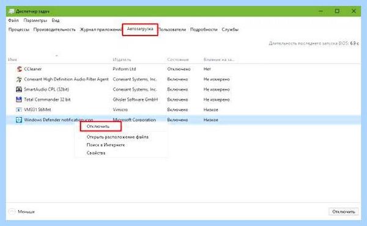This screenshot has width=367, height=226.
Task: Switch to the Подробности tab
Action: 204,30
